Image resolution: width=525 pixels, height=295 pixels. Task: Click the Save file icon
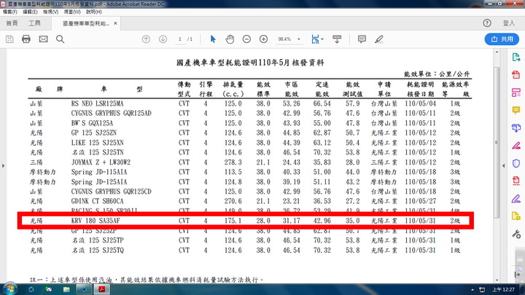(9, 39)
